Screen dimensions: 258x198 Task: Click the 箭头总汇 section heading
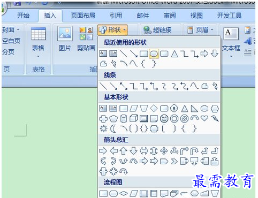point(116,140)
